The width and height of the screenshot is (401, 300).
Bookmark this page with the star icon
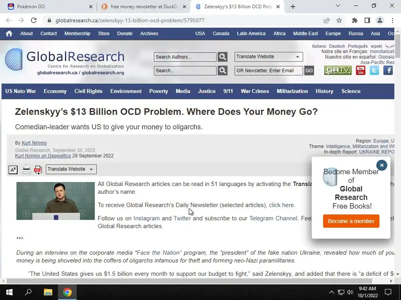pyautogui.click(x=339, y=20)
